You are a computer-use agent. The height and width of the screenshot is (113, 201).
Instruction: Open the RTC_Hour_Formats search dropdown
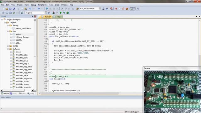100,9
